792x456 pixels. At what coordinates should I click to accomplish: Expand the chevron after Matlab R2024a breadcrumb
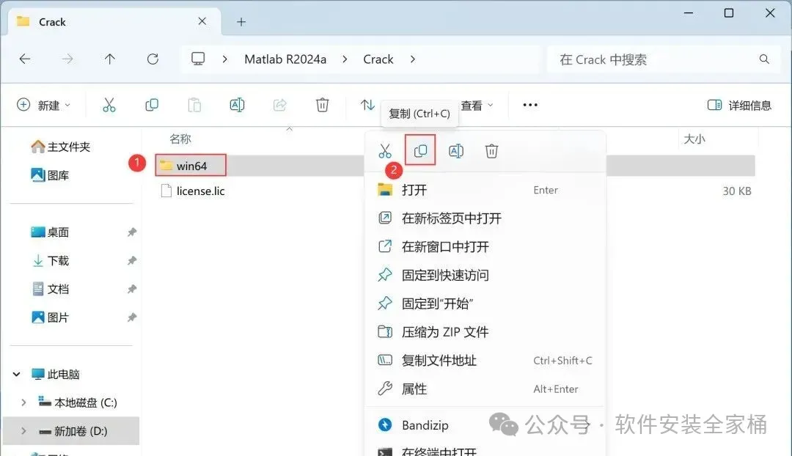point(345,59)
